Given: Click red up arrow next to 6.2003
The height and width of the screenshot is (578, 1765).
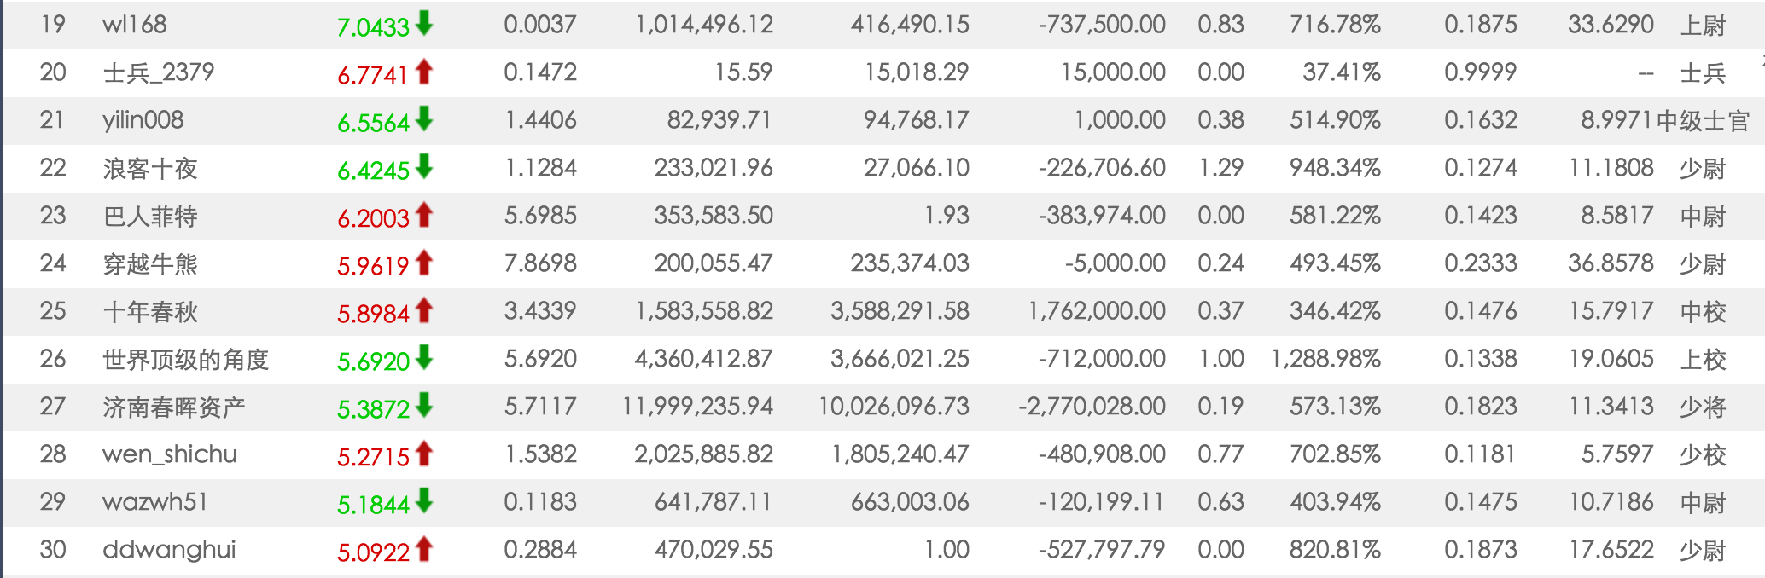Looking at the screenshot, I should [424, 215].
